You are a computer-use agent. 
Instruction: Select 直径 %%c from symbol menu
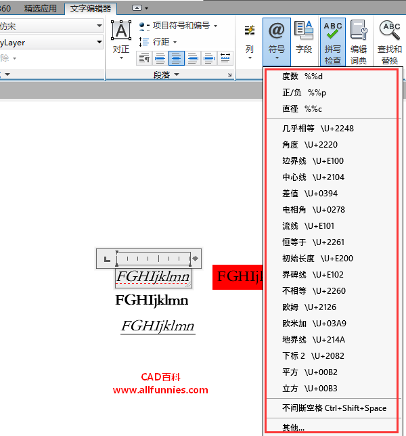click(302, 108)
